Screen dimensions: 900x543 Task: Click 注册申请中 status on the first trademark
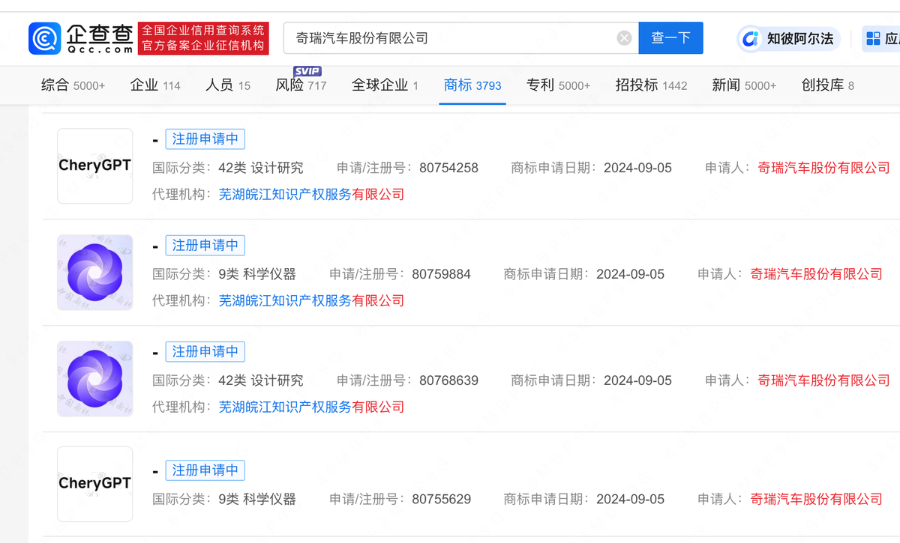[205, 139]
